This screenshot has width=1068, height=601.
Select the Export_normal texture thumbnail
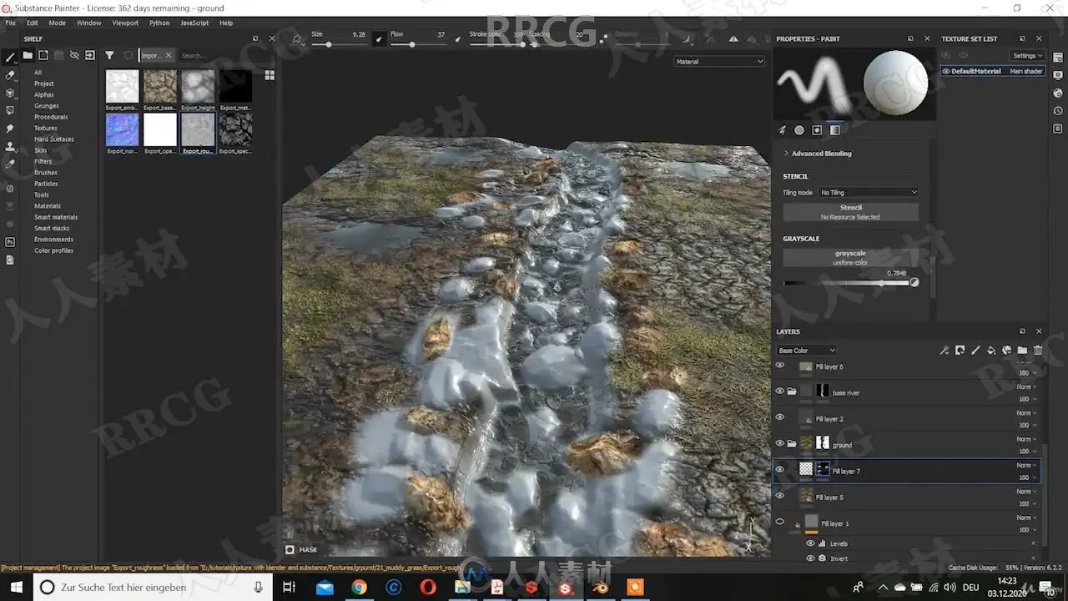click(123, 129)
